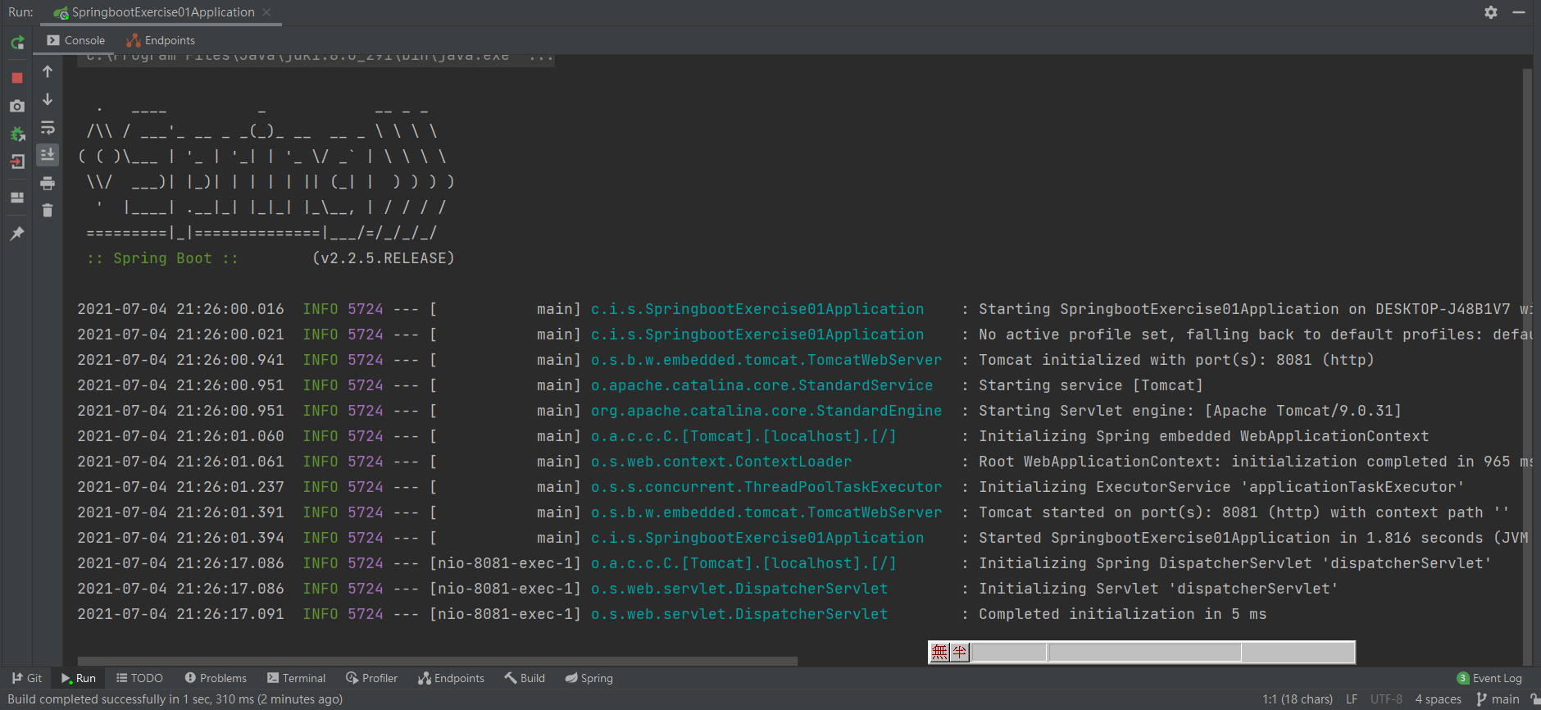Click the 'Starting service [Tomcat]' log message
This screenshot has height=710, width=1541.
coord(1091,385)
